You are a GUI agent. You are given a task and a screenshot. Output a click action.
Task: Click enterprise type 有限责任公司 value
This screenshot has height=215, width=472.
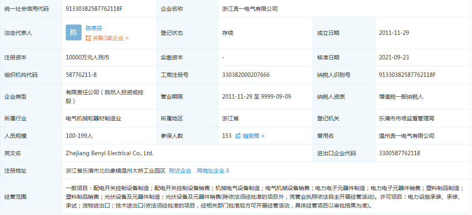(105, 97)
